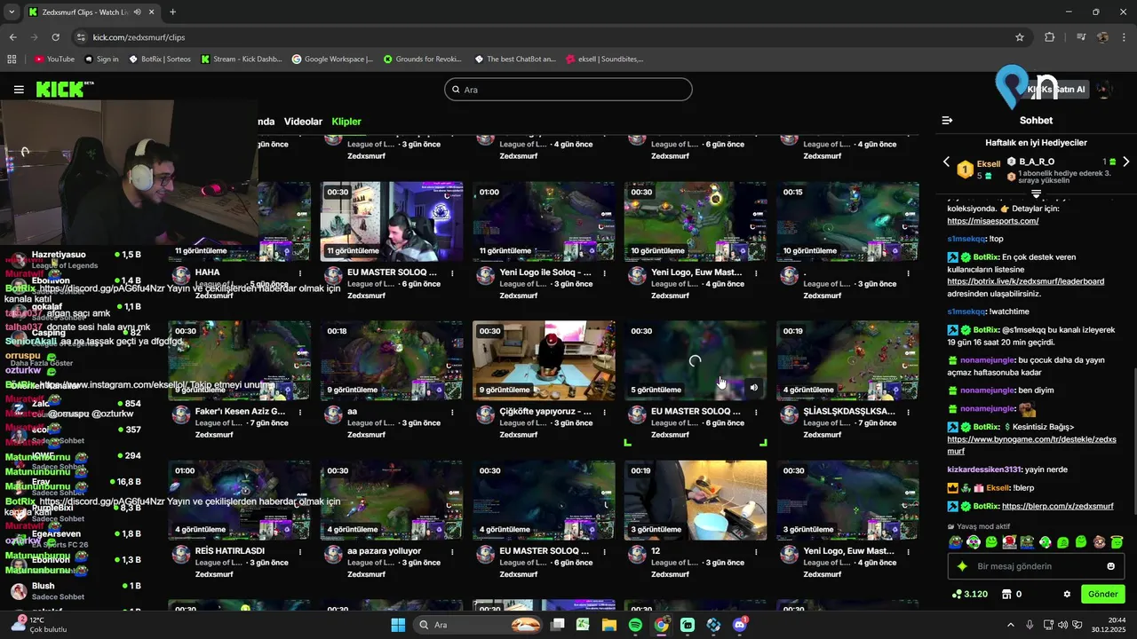This screenshot has height=639, width=1137.
Task: Open Stream - Kick Dashboard bookmark
Action: point(242,59)
